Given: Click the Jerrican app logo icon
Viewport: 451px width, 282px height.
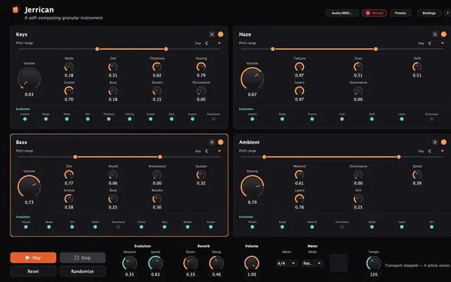Looking at the screenshot, I should coord(16,10).
